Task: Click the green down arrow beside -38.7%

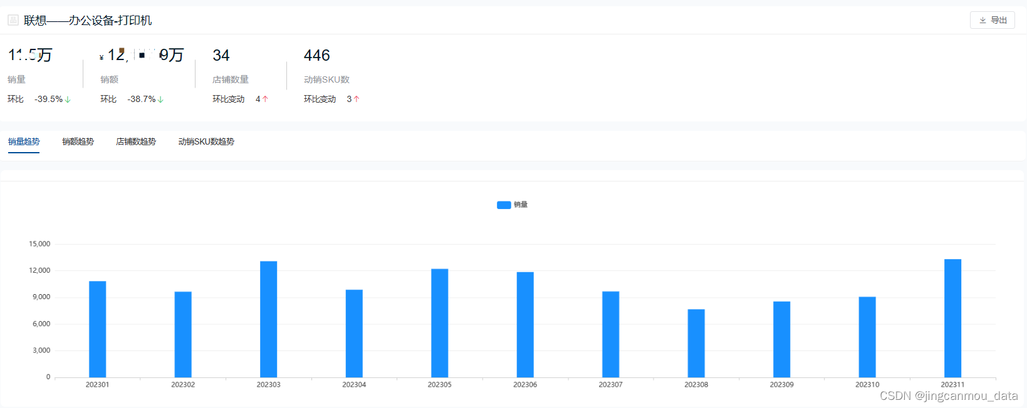Action: tap(160, 99)
